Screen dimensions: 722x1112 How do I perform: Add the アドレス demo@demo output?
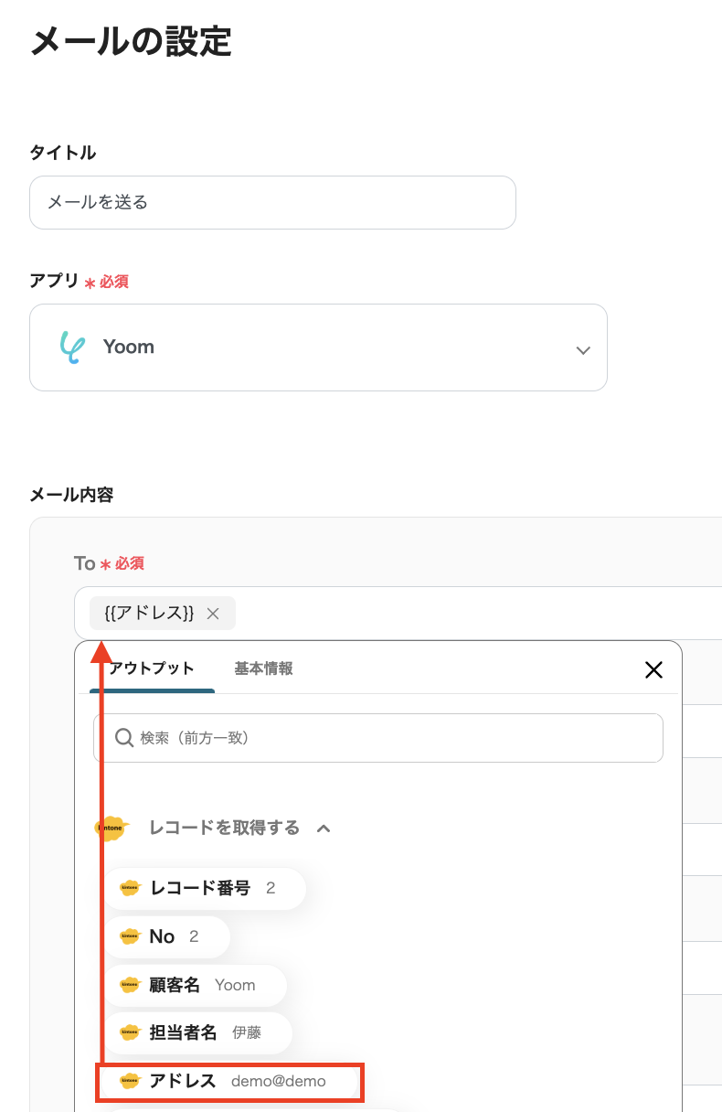[x=230, y=1081]
